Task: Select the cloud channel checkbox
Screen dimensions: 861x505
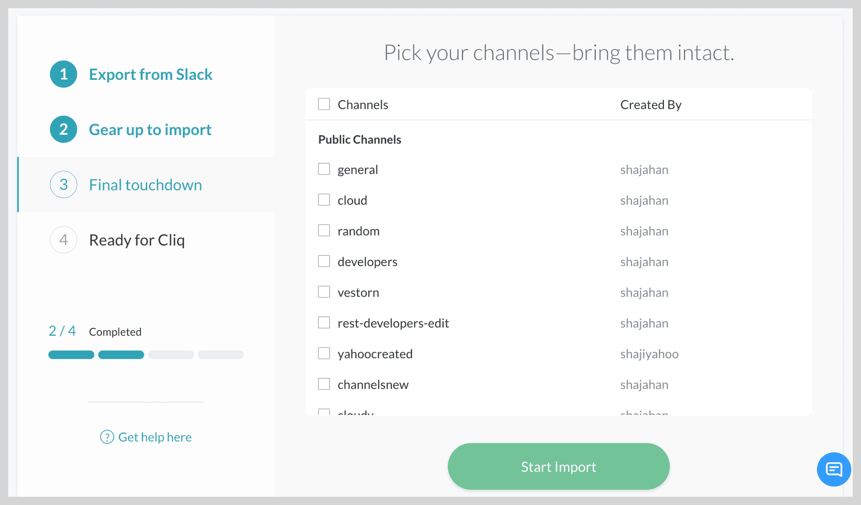Action: [x=324, y=200]
